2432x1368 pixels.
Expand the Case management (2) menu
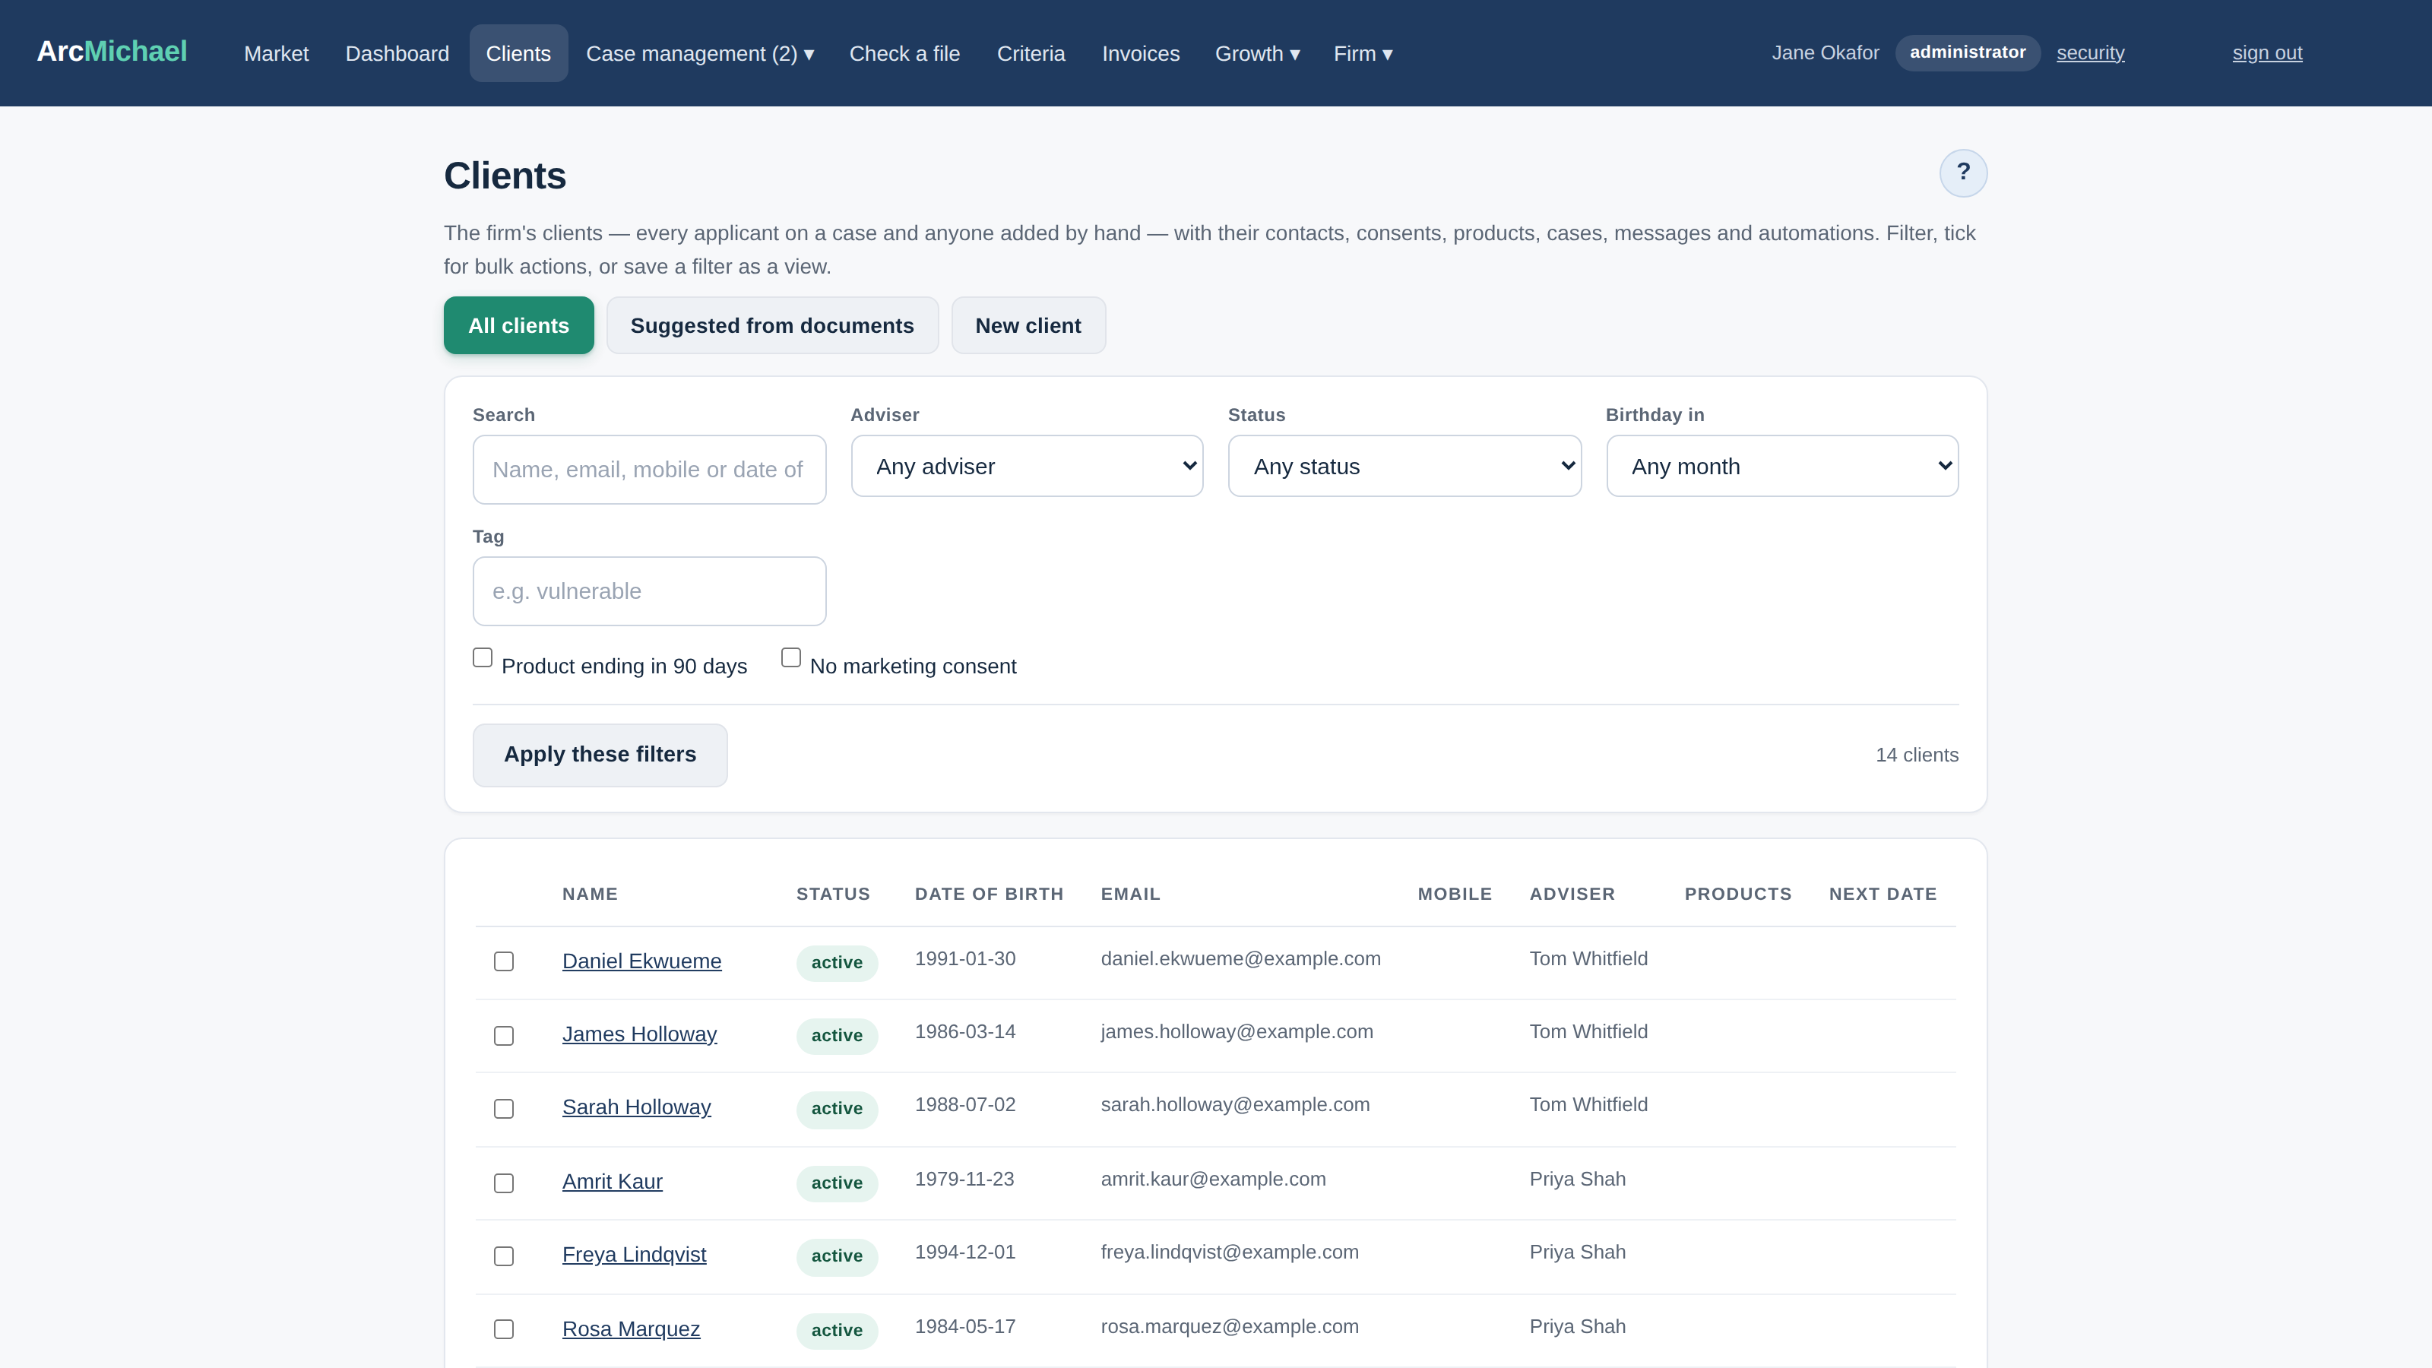[x=699, y=54]
